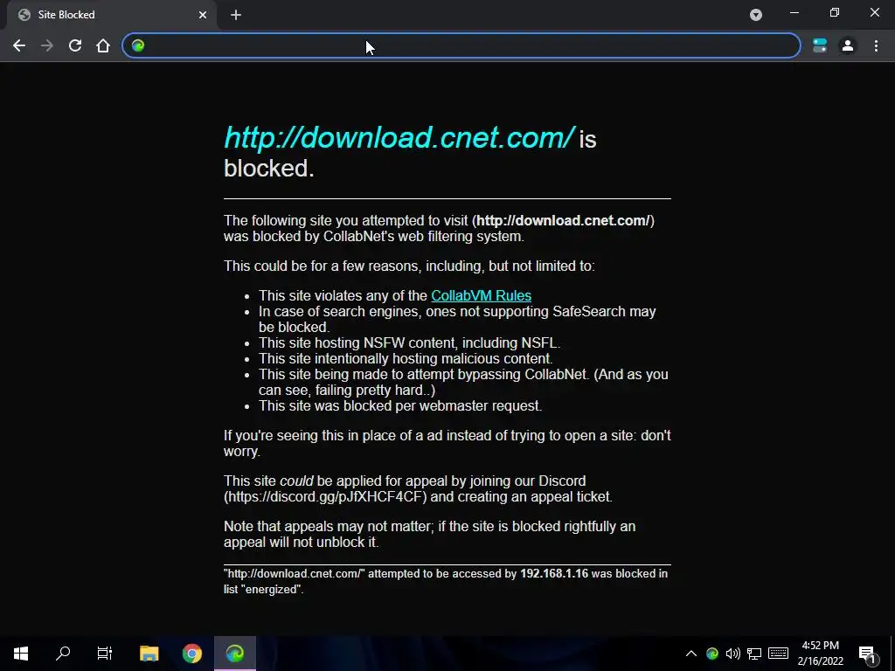Open the user profile icon
895x671 pixels.
[848, 45]
